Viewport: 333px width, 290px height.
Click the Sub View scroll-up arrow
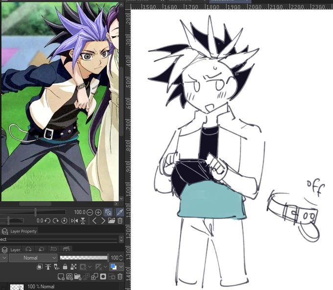[121, 5]
